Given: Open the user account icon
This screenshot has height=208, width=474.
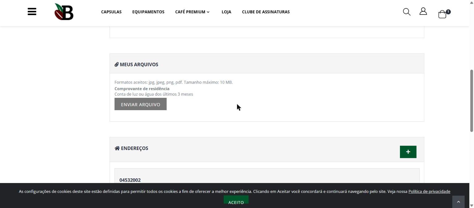Looking at the screenshot, I should (x=423, y=11).
